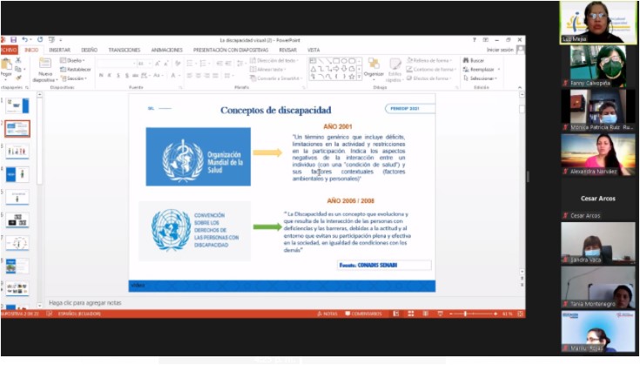The width and height of the screenshot is (640, 365).
Task: Click the Buscar binoculars button
Action: tap(474, 60)
